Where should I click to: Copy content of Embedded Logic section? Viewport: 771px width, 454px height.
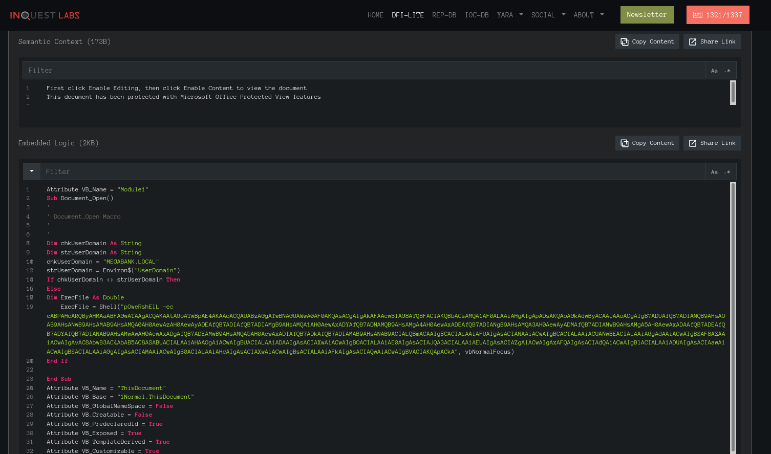(x=647, y=143)
